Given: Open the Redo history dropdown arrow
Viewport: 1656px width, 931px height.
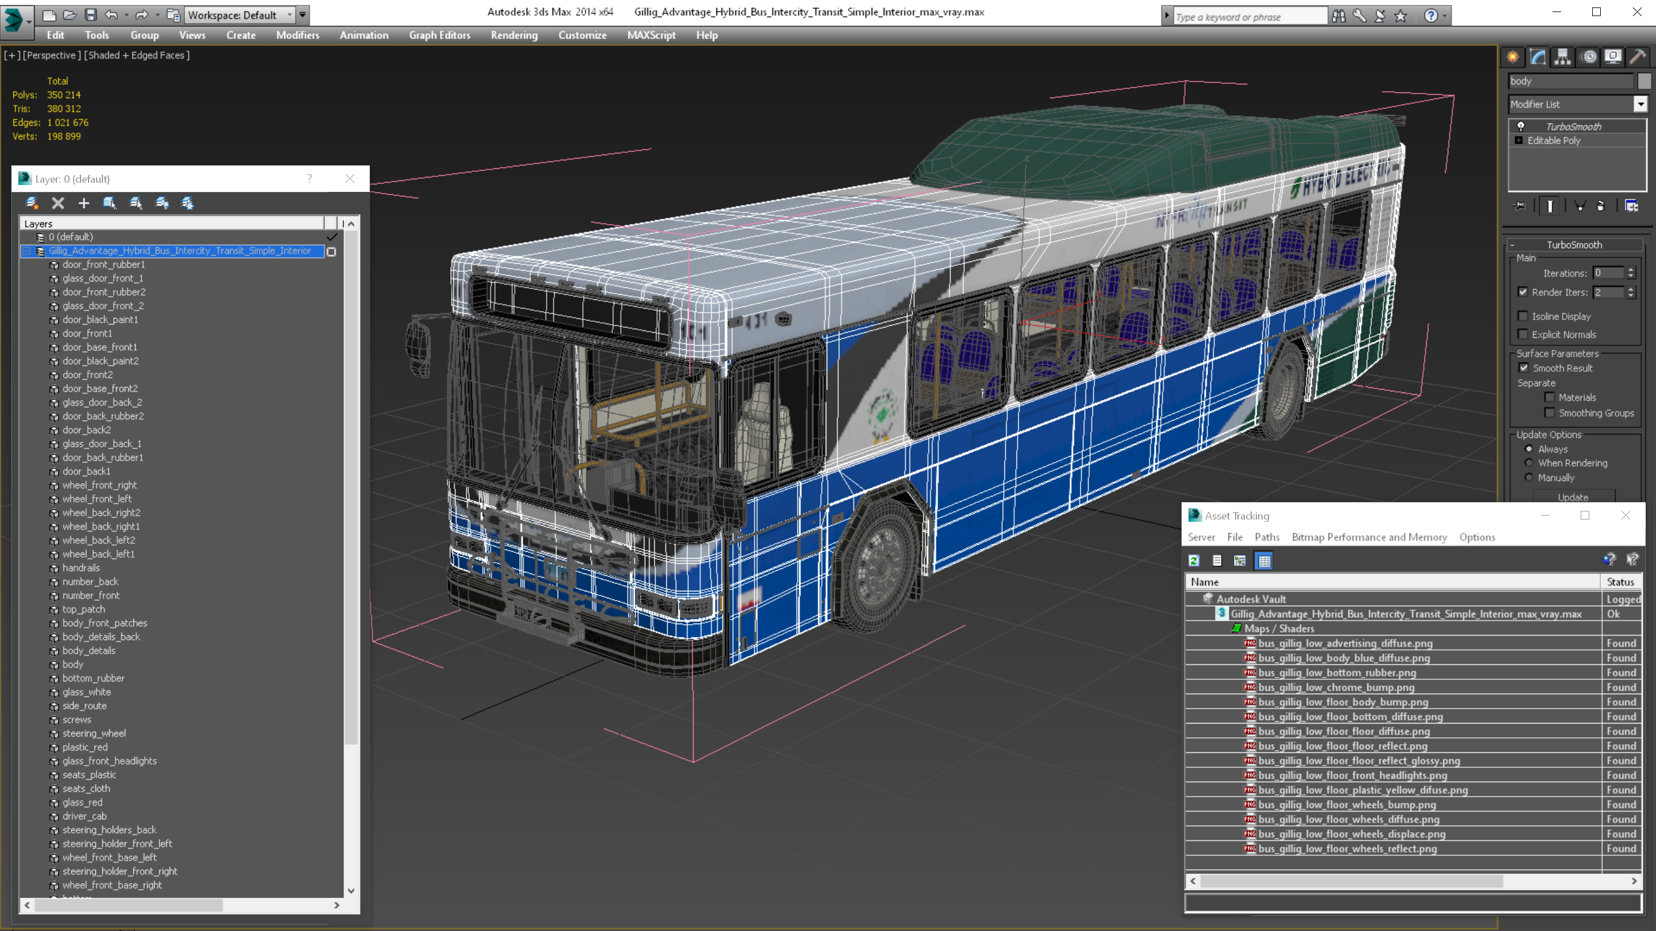Looking at the screenshot, I should [157, 15].
